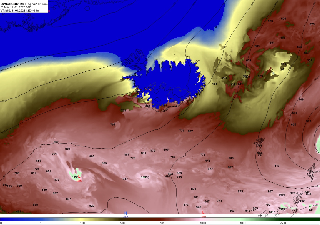This screenshot has width=320, height=225.
Task: Click the map value 687
Action: pyautogui.click(x=190, y=131)
